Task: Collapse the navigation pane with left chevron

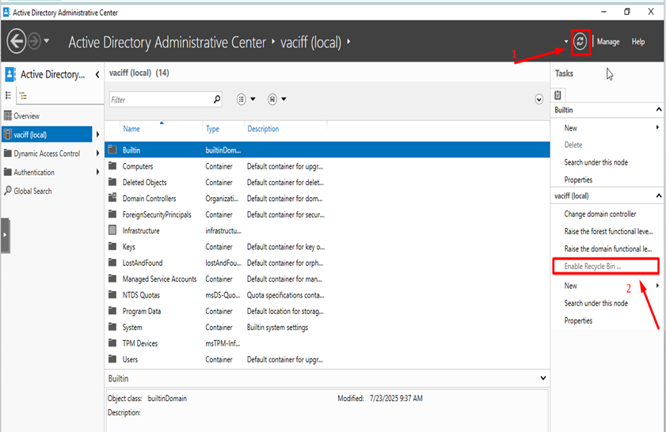Action: [97, 74]
